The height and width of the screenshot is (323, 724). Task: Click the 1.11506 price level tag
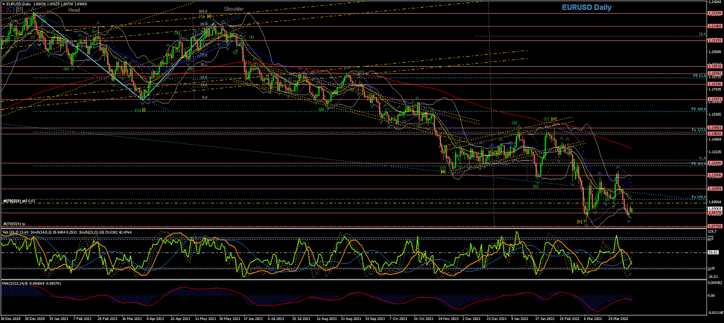714,175
